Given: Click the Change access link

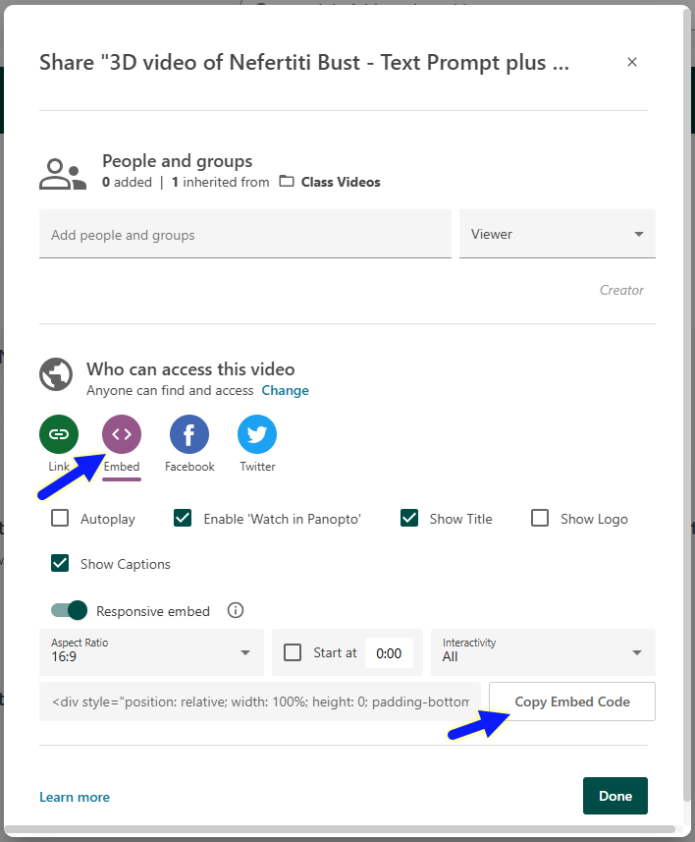Looking at the screenshot, I should coord(285,390).
